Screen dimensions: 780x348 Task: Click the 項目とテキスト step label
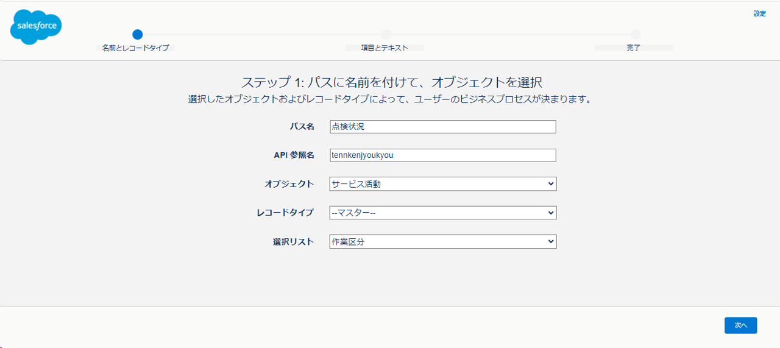[x=385, y=48]
